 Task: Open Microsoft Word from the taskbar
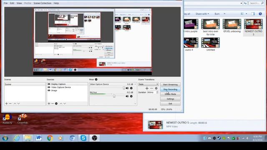click(39, 138)
